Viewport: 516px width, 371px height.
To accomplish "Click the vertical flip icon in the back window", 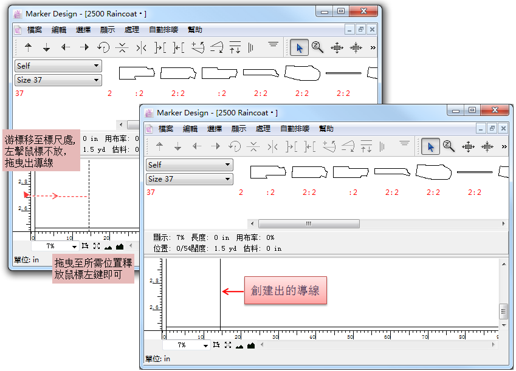I will click(122, 47).
